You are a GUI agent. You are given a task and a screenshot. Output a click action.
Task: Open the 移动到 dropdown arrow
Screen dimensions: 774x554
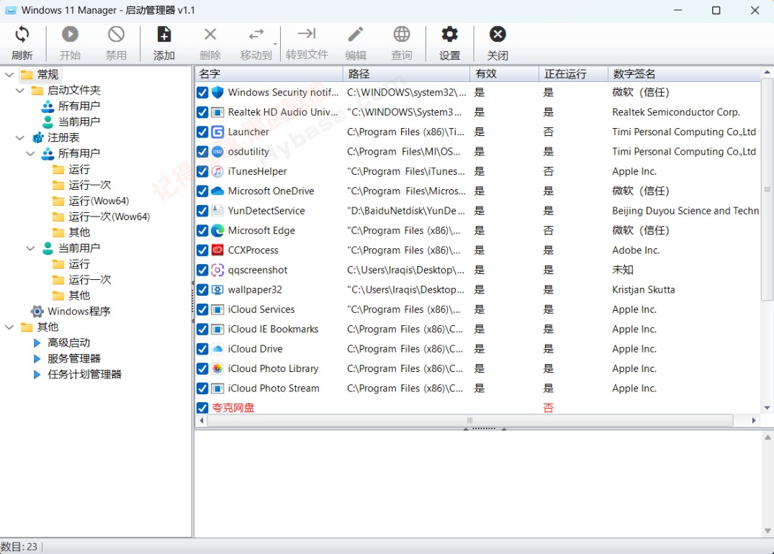[x=275, y=44]
